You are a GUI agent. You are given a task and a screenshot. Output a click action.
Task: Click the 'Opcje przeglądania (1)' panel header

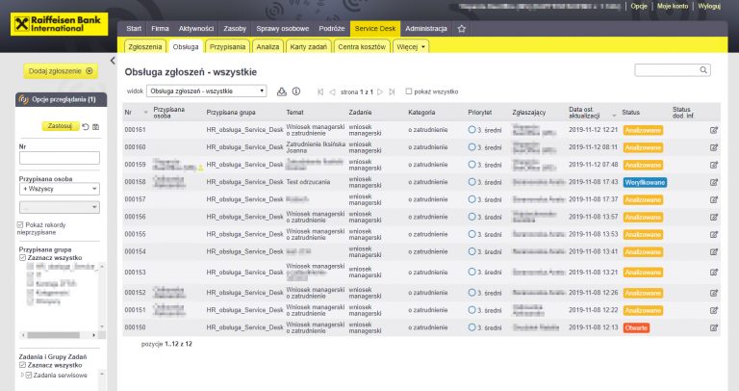[x=62, y=99]
